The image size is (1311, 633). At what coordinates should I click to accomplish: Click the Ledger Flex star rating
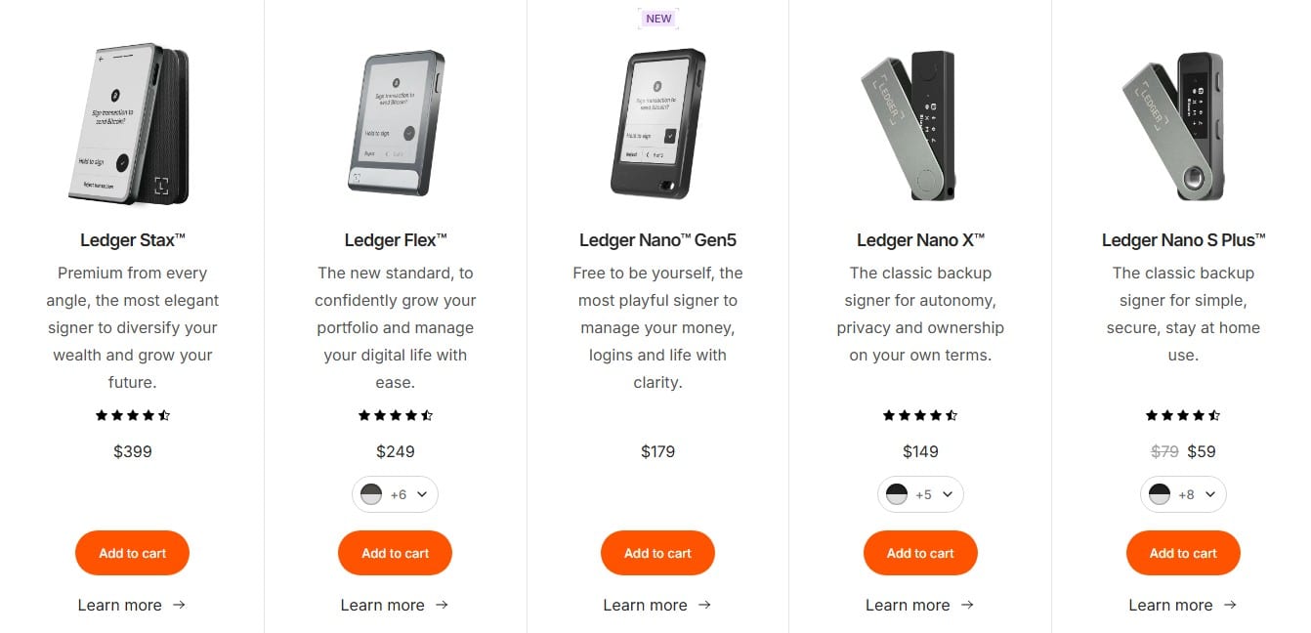[396, 415]
